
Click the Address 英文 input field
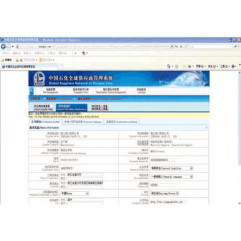click(x=85, y=187)
